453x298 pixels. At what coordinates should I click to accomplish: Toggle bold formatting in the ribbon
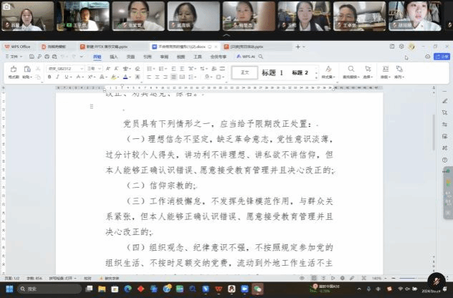pyautogui.click(x=50, y=77)
